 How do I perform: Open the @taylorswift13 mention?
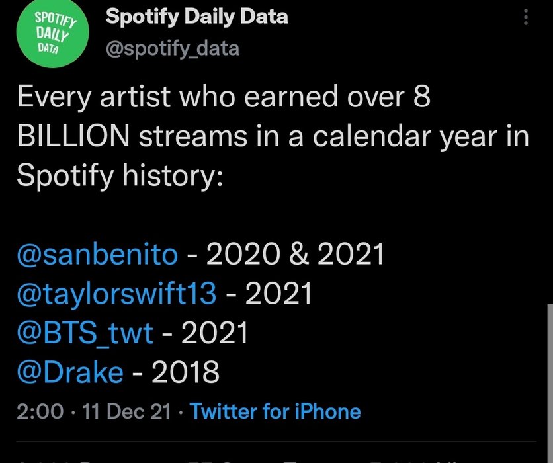coord(116,294)
